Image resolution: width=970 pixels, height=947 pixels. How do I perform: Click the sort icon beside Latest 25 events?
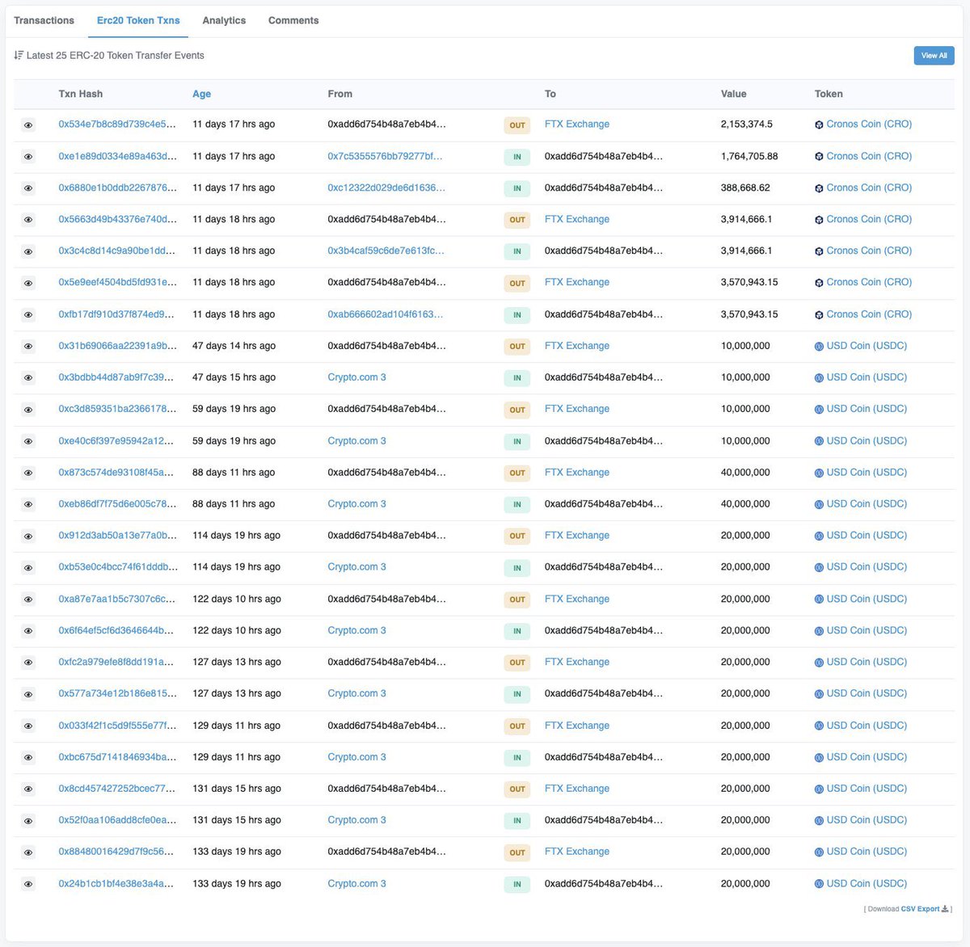19,55
